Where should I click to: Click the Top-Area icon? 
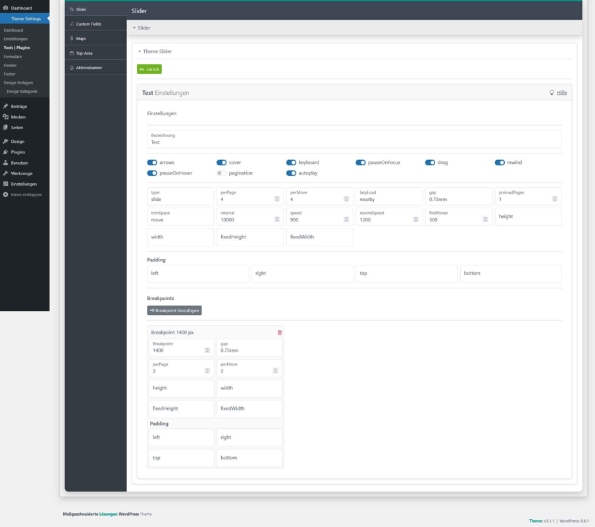(72, 53)
